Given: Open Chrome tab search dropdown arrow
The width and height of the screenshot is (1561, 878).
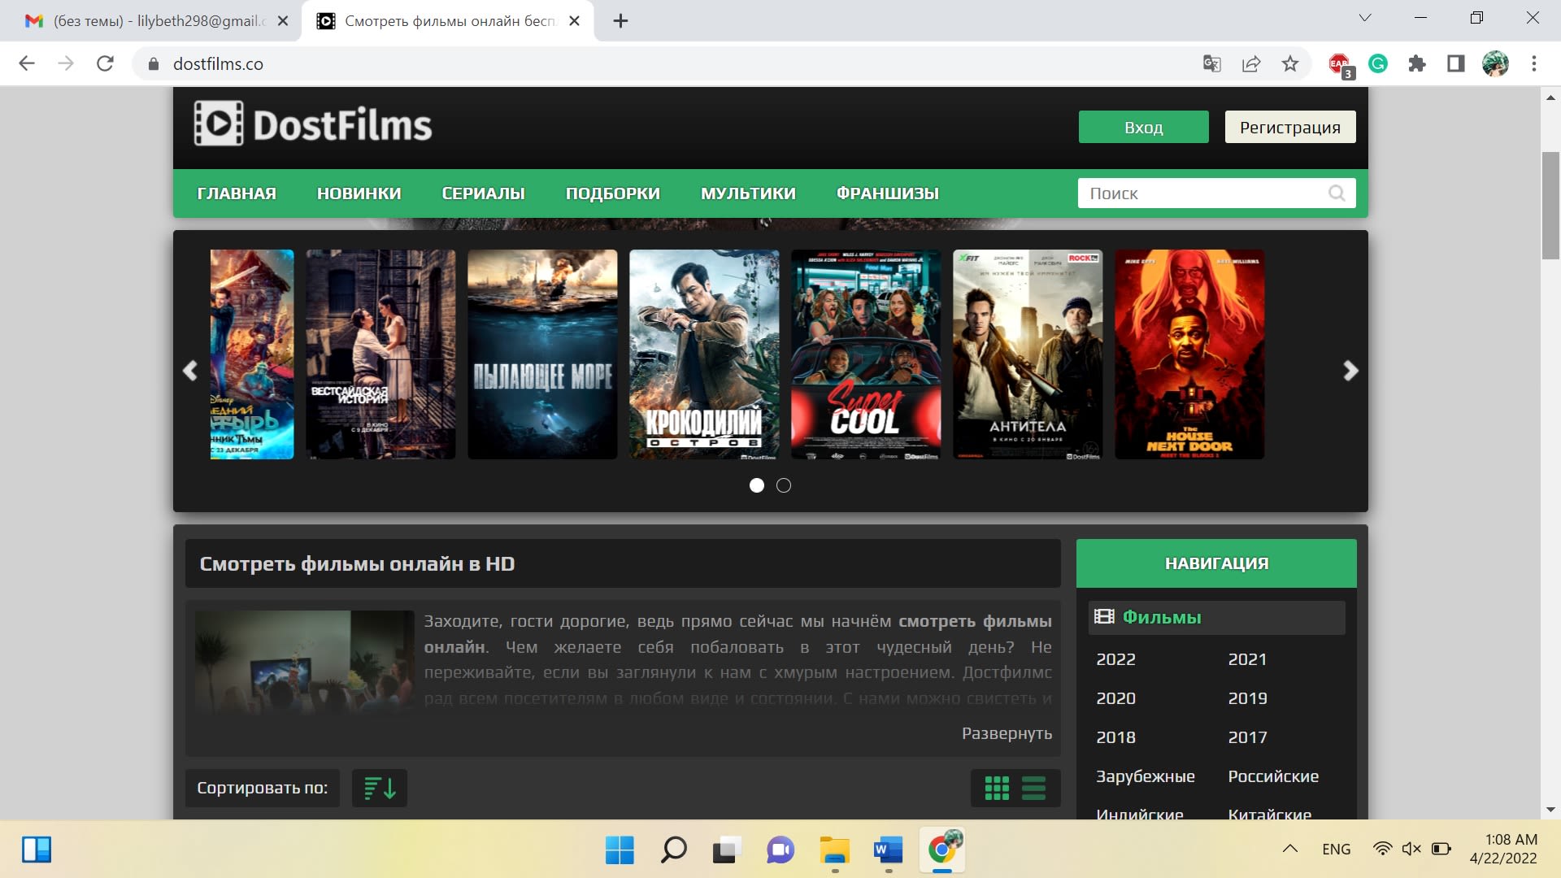Looking at the screenshot, I should 1365,18.
